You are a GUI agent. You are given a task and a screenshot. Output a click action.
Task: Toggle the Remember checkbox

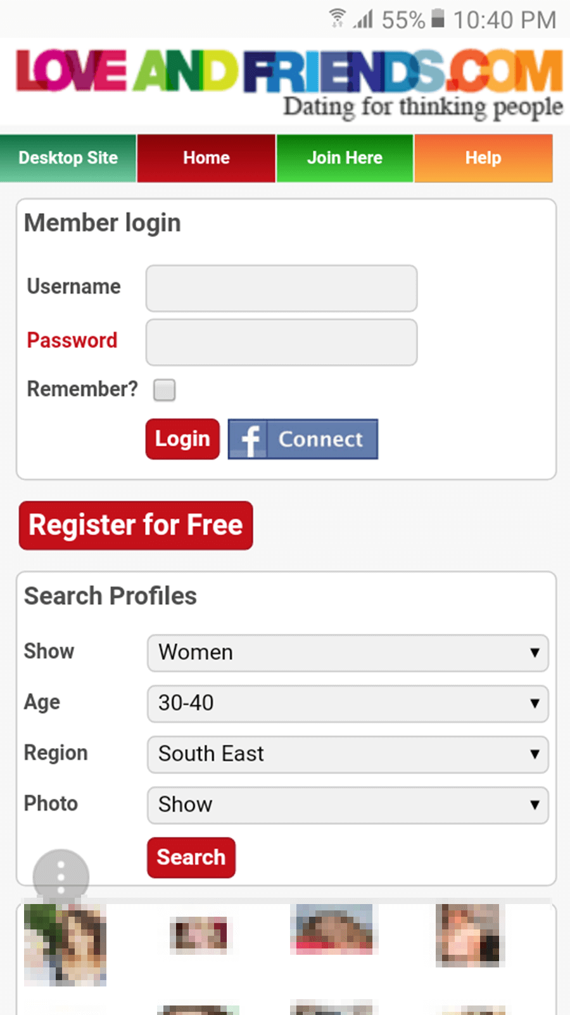(165, 389)
